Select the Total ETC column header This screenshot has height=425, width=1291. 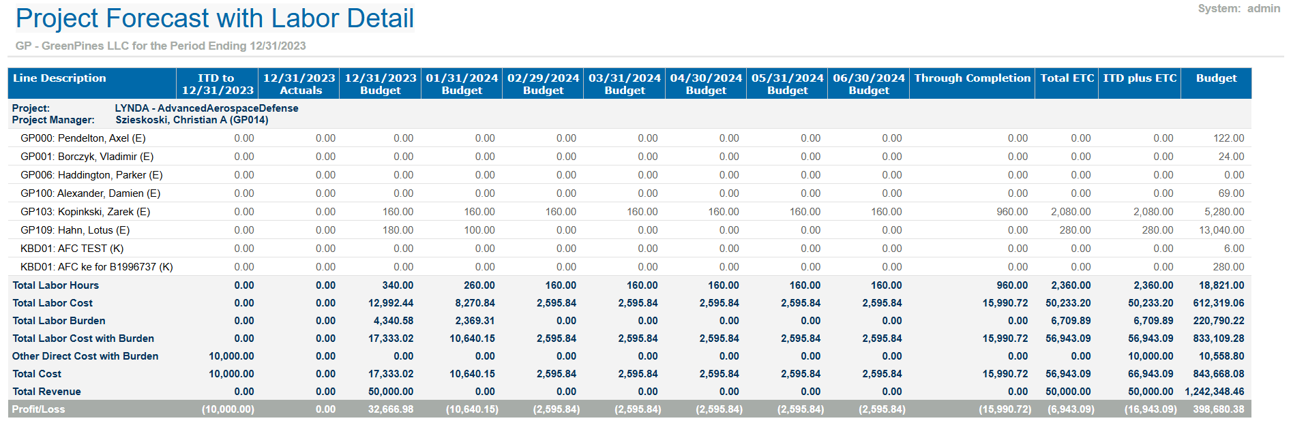[1067, 78]
